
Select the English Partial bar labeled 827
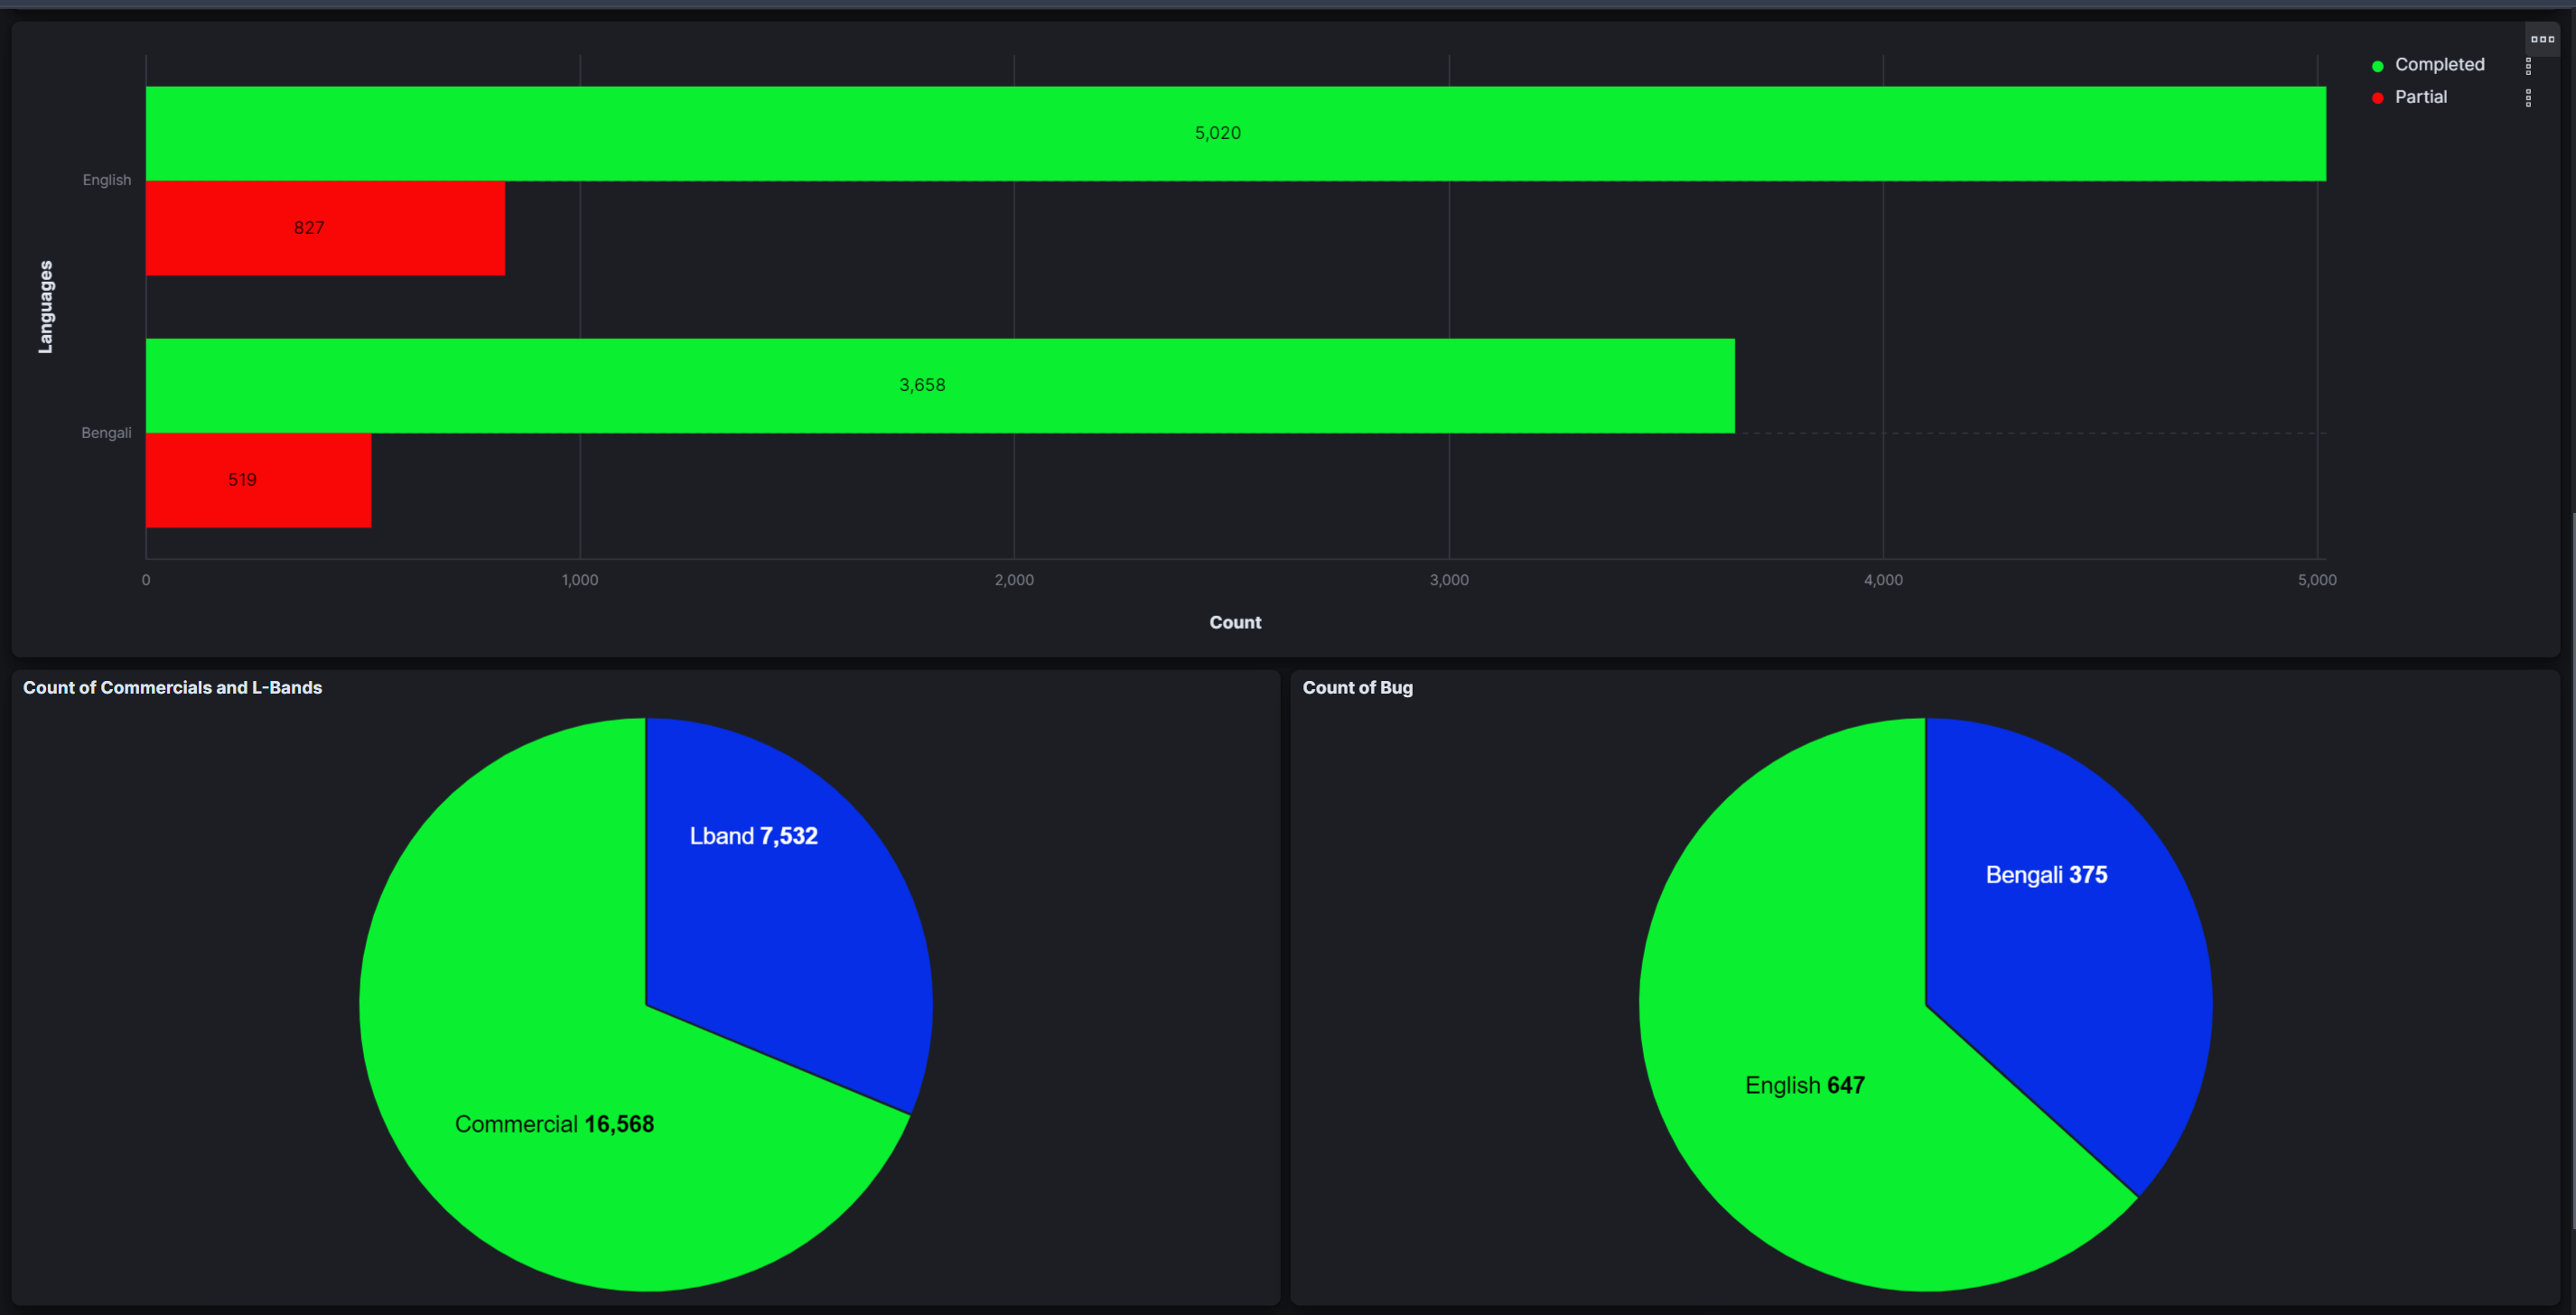pos(325,228)
